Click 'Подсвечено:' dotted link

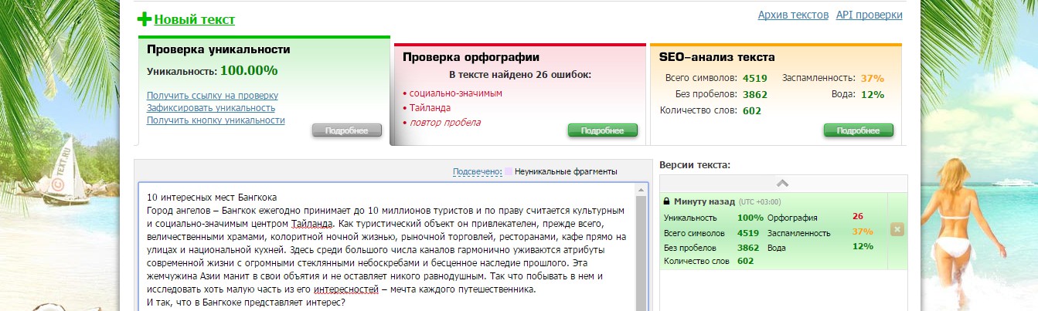tap(478, 171)
